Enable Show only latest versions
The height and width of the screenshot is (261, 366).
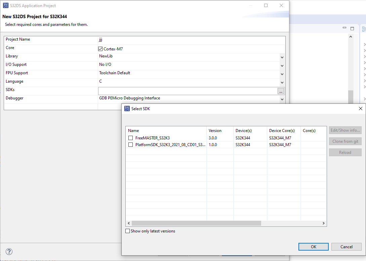point(127,231)
